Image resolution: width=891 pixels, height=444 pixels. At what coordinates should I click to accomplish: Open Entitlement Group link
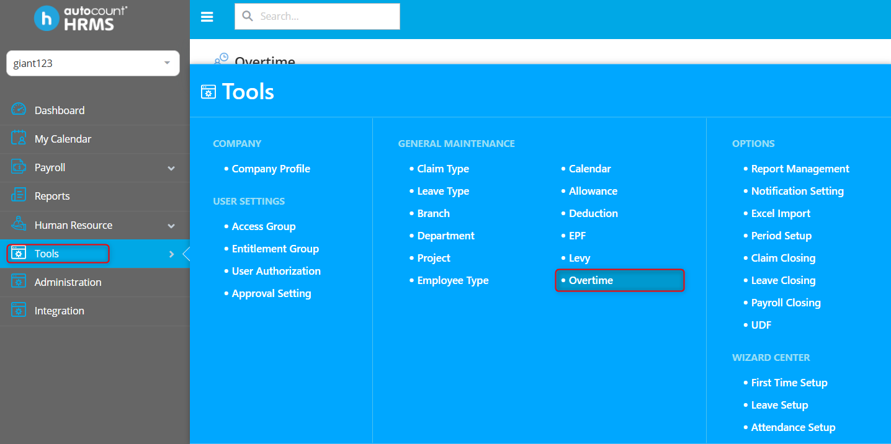pyautogui.click(x=275, y=249)
